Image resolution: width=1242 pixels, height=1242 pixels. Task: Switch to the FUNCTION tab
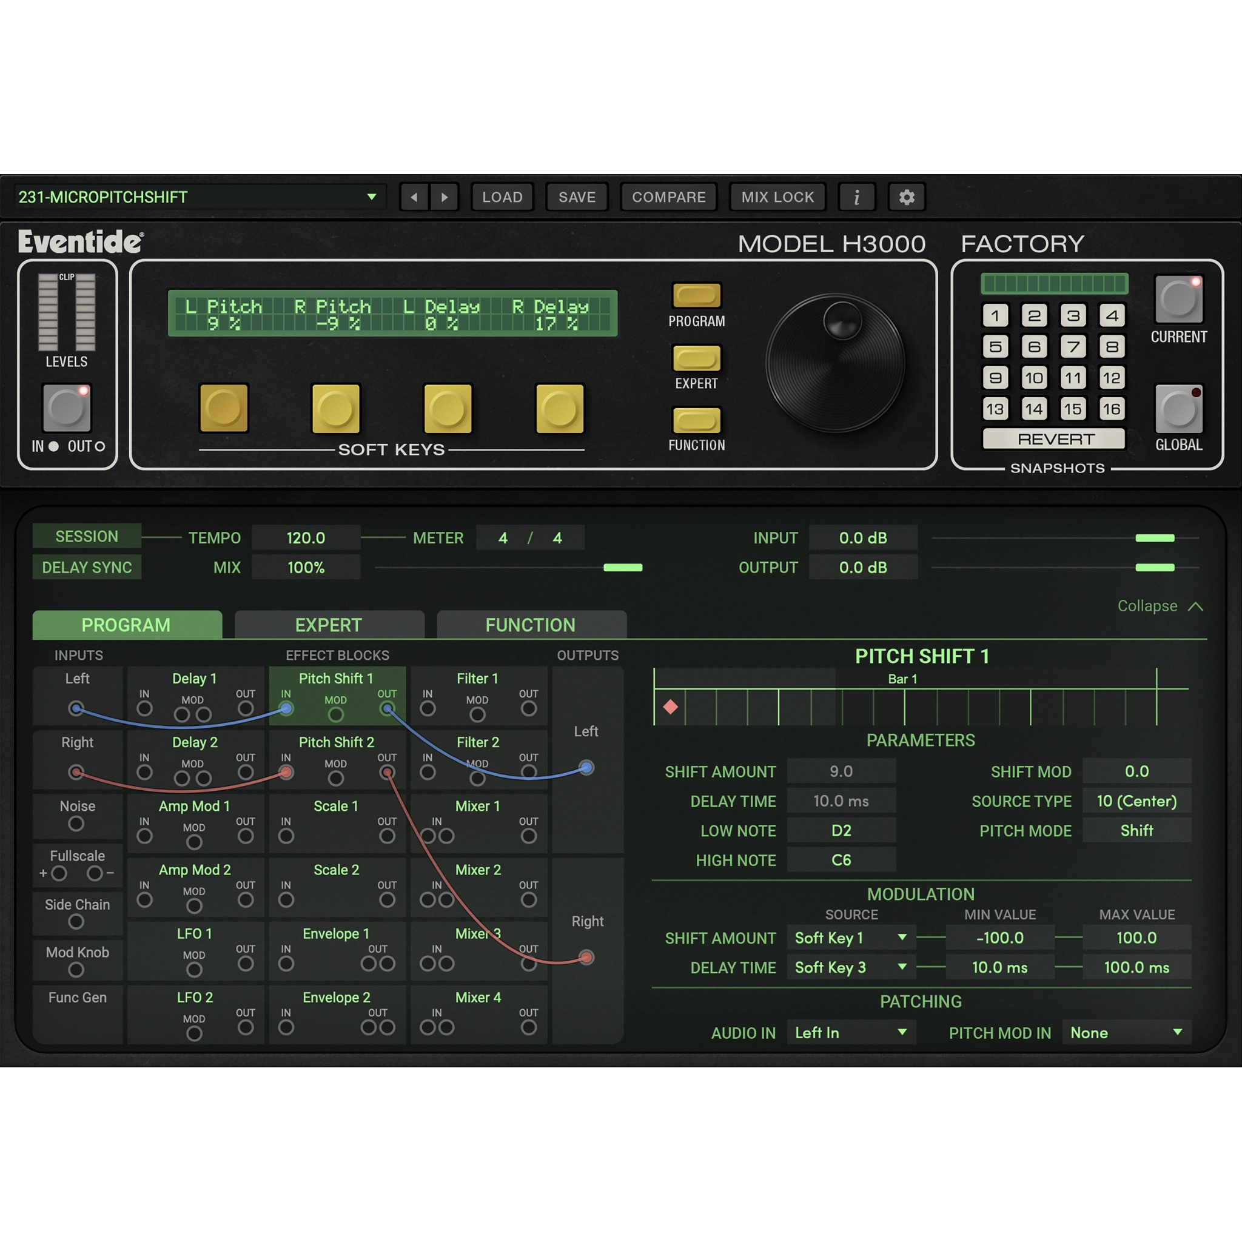[x=531, y=624]
